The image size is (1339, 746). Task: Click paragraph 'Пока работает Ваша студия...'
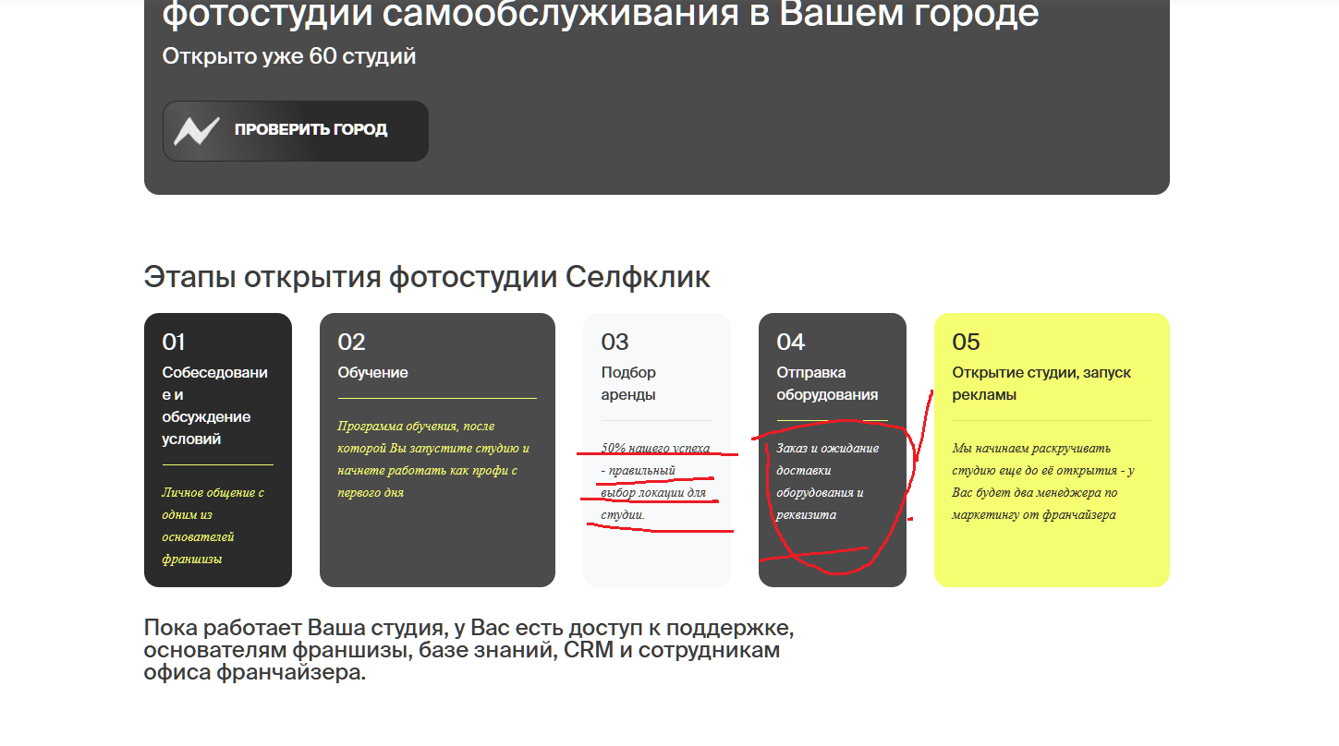point(469,650)
